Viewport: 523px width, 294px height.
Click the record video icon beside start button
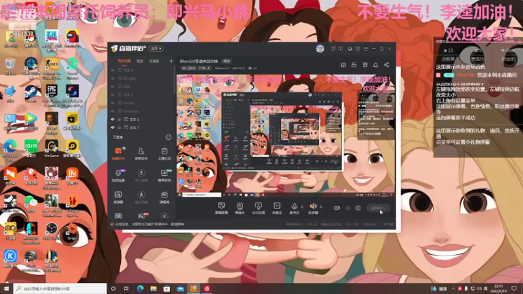pos(337,208)
